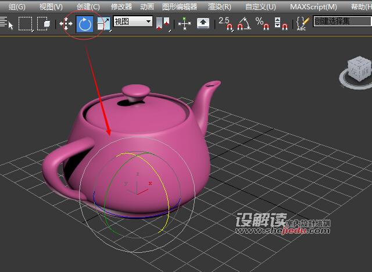
Task: Toggle Keyboard Shortcut Override button
Action: pos(203,24)
